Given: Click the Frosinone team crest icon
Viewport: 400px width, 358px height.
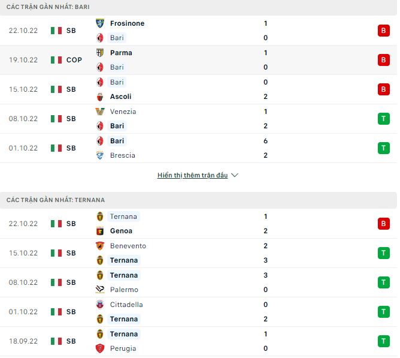Looking at the screenshot, I should click(x=100, y=23).
